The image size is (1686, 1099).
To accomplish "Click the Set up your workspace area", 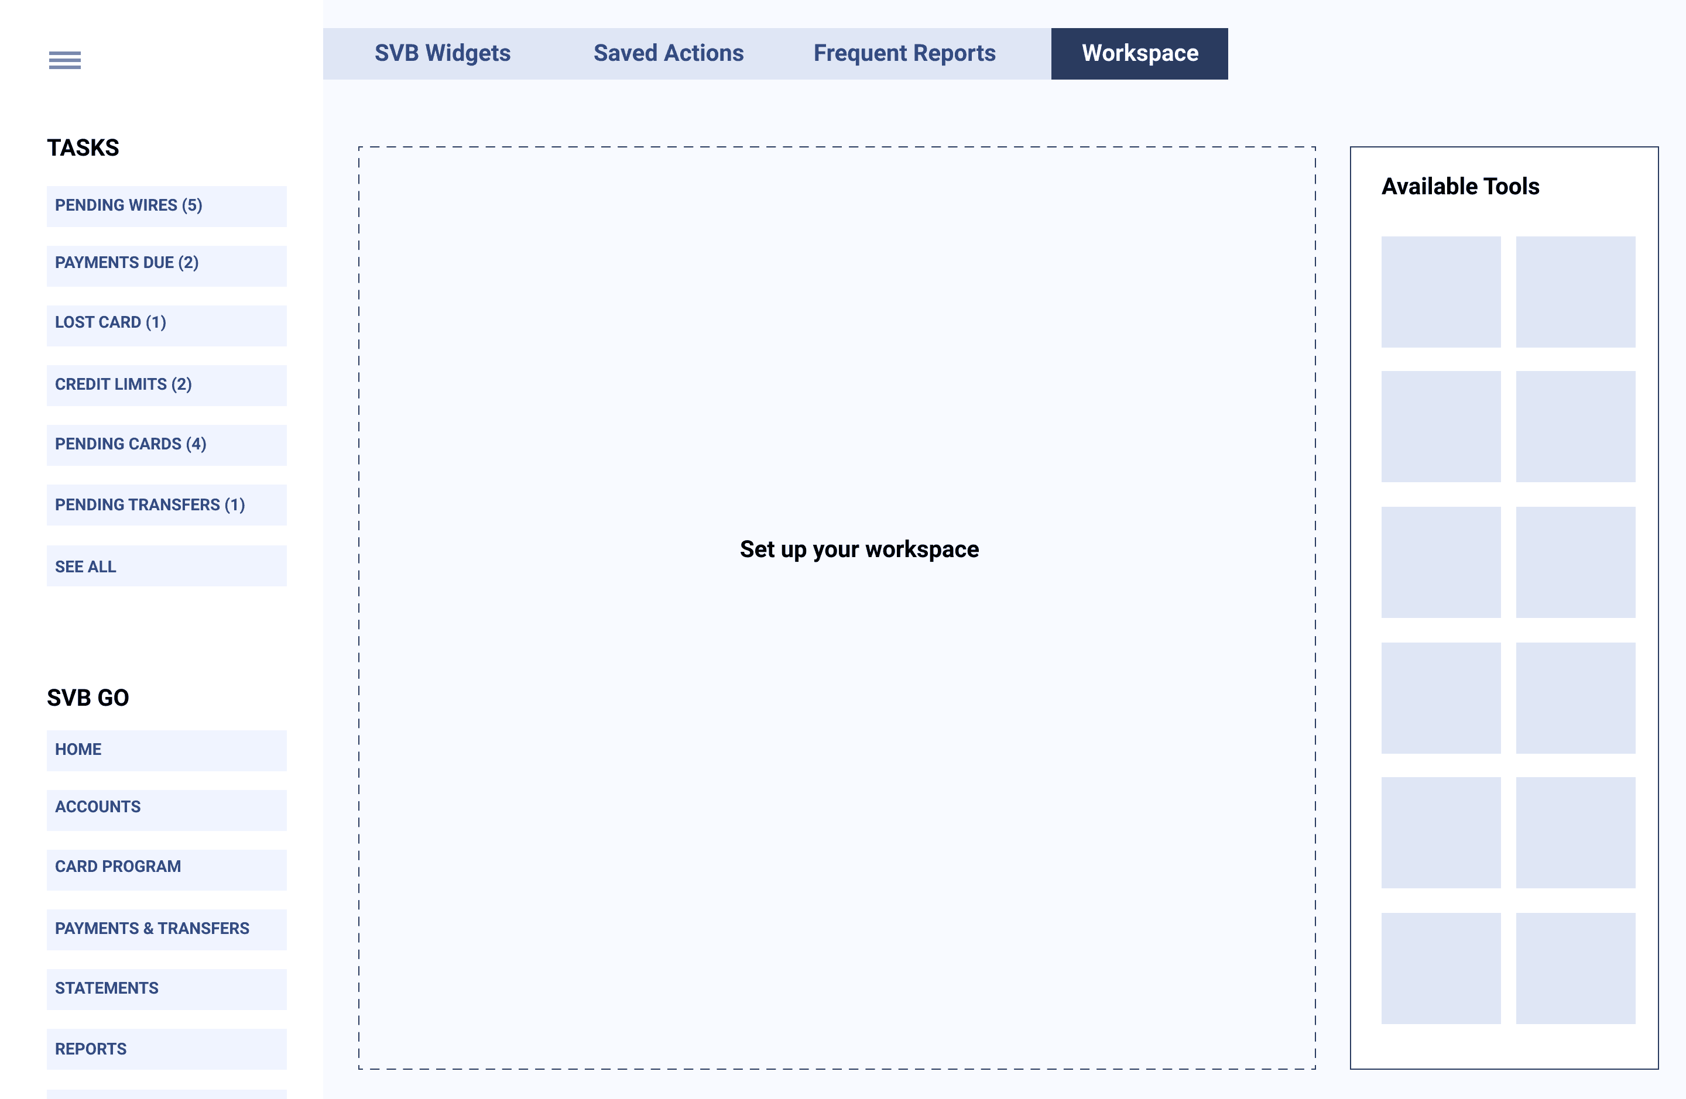I will pyautogui.click(x=859, y=549).
